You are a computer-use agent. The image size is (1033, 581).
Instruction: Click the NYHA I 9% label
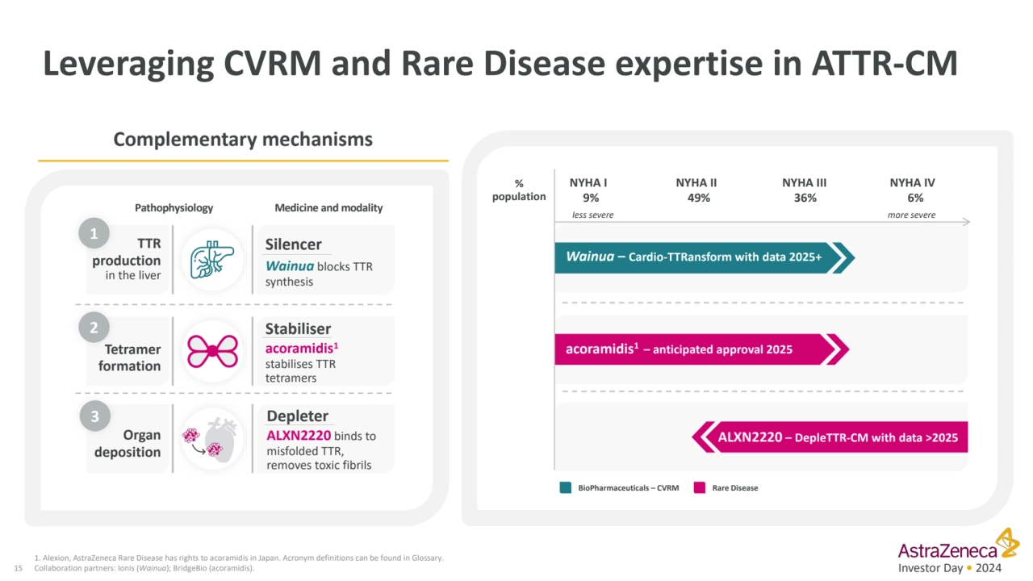pyautogui.click(x=589, y=190)
